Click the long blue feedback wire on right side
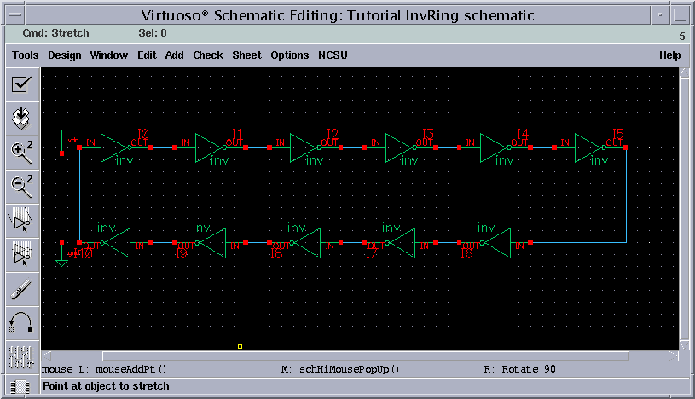 [x=626, y=195]
